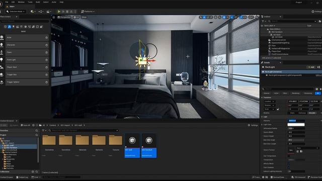Click the white Light Color swatch
This screenshot has width=322, height=181.
coord(296,125)
